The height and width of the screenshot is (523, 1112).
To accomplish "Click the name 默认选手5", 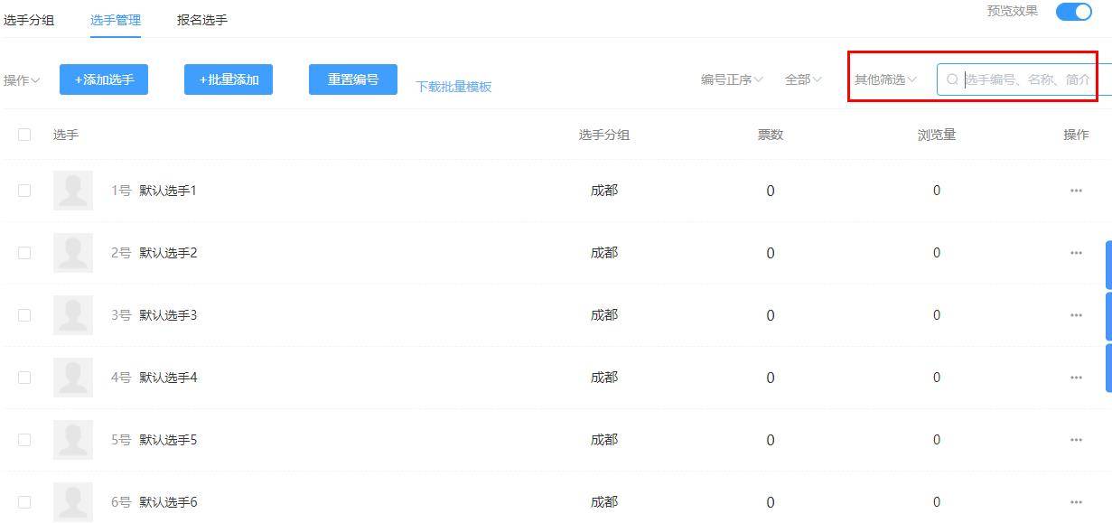I will click(168, 440).
